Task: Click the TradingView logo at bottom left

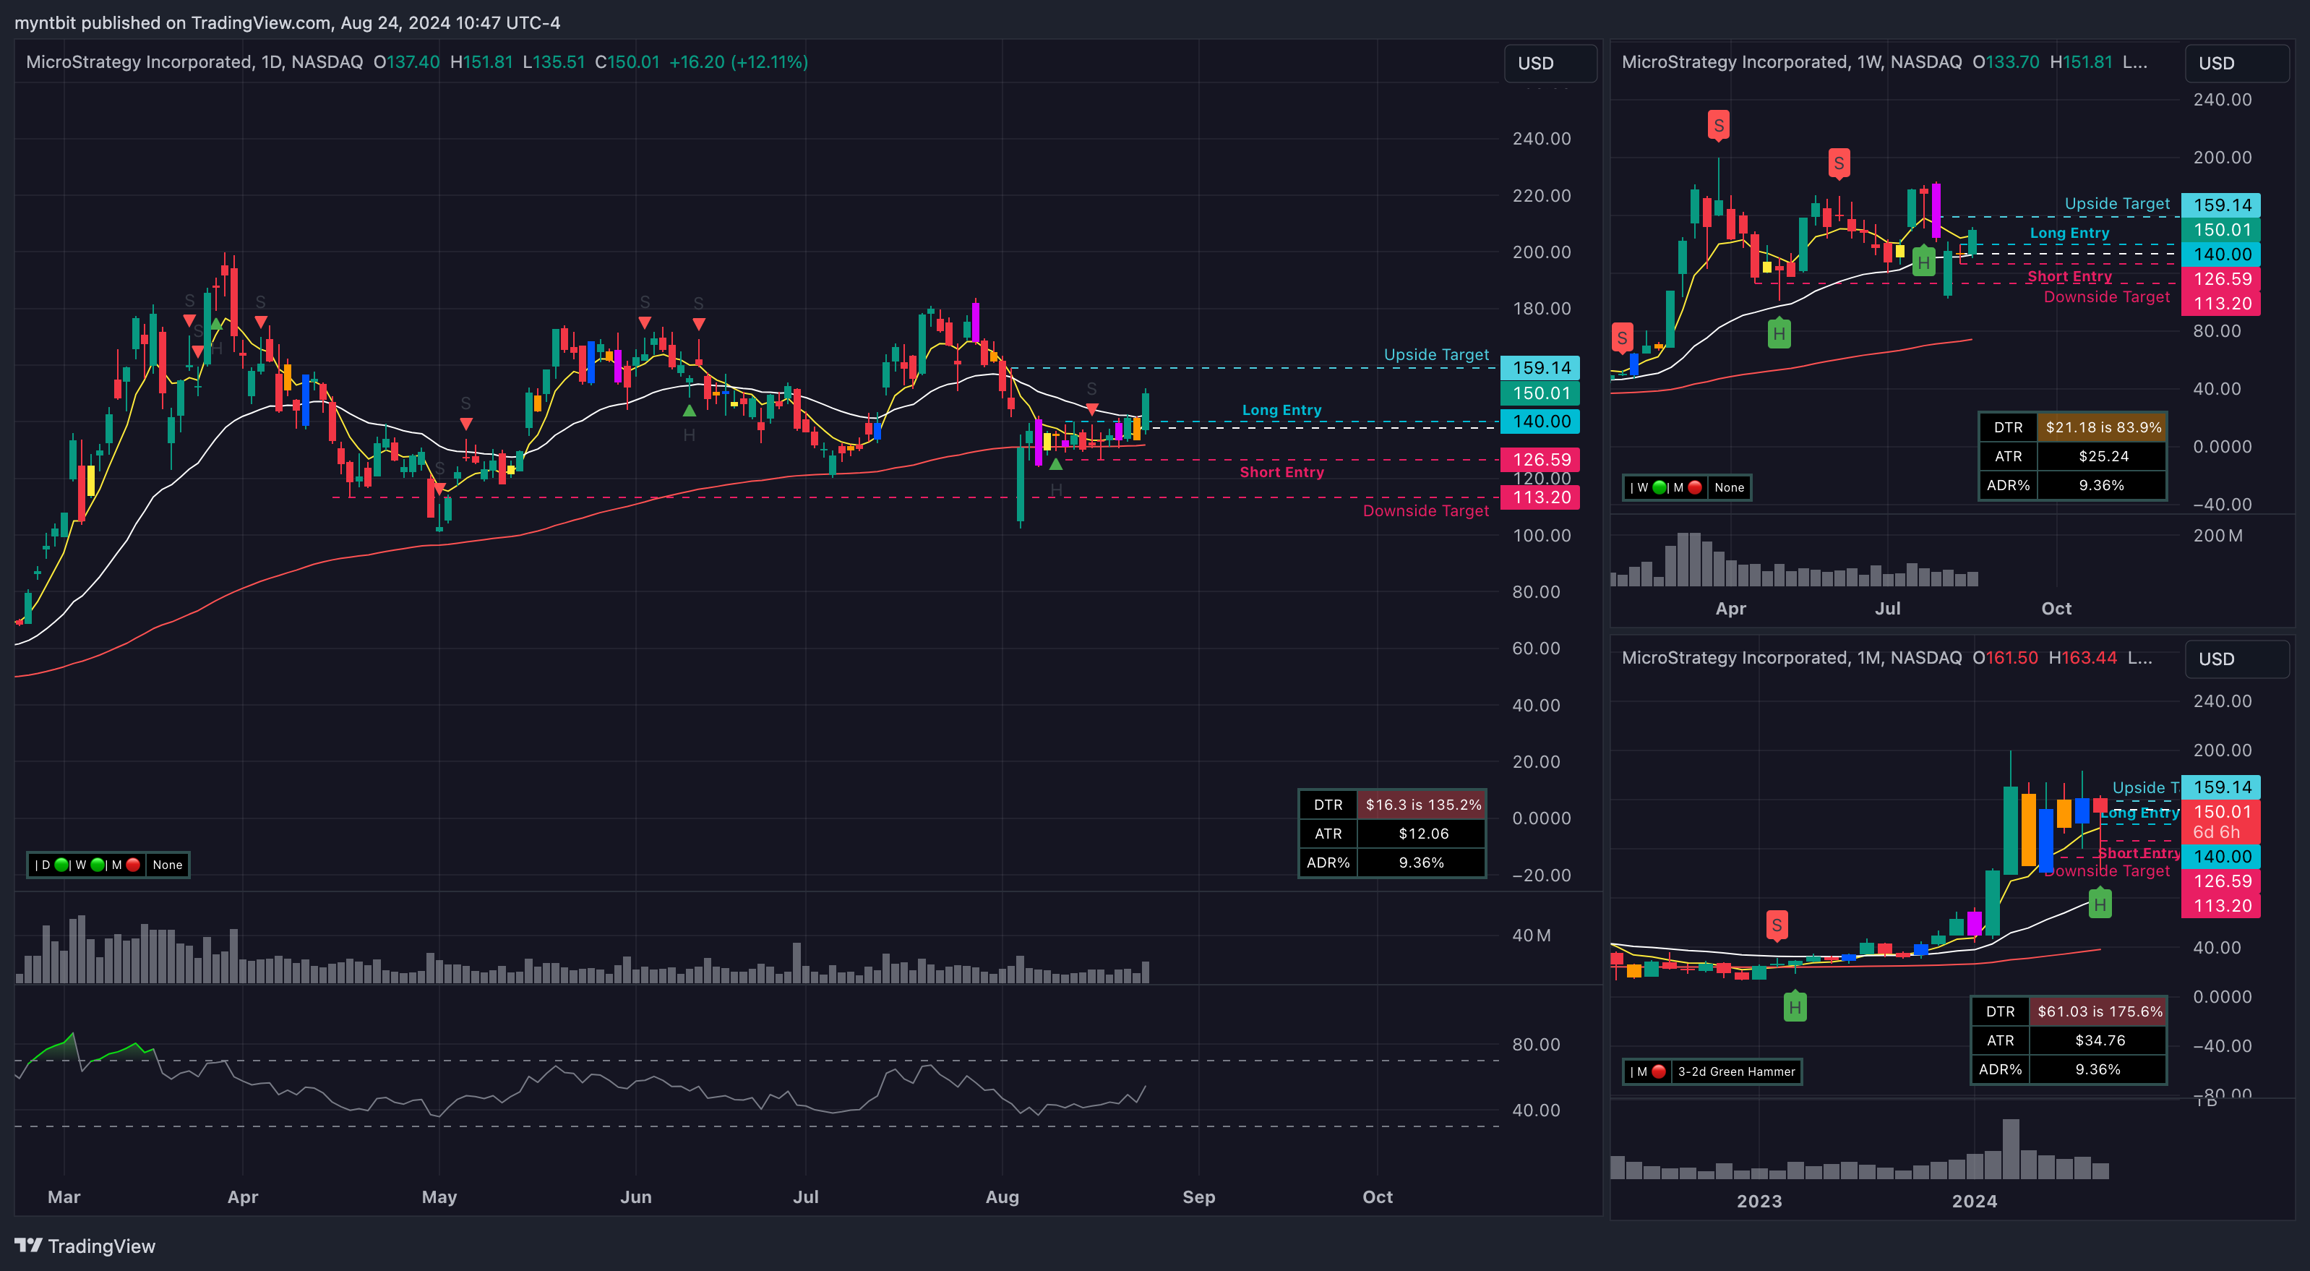Action: coord(85,1246)
